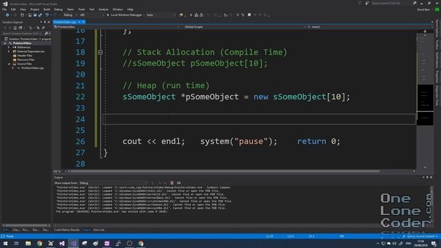Open the Debug configuration dropdown

70,15
